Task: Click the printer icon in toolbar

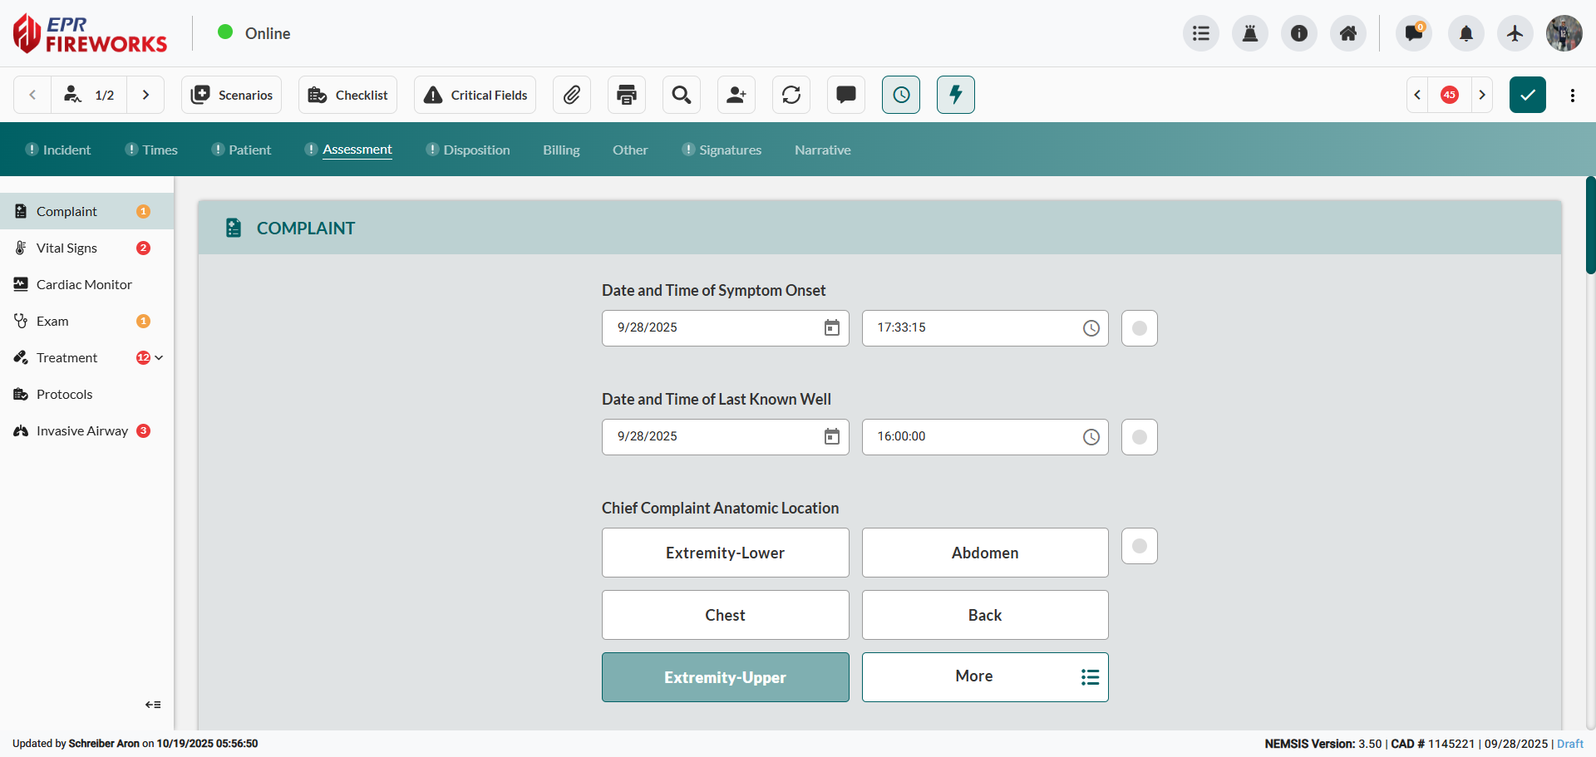Action: point(627,95)
